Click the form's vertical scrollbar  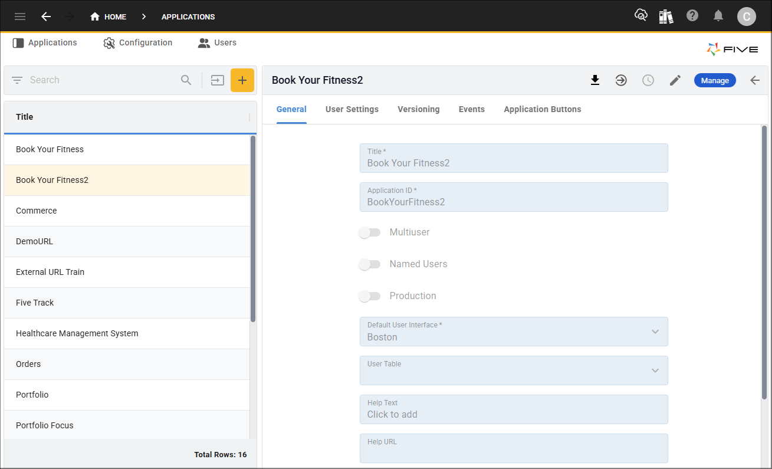(x=764, y=263)
